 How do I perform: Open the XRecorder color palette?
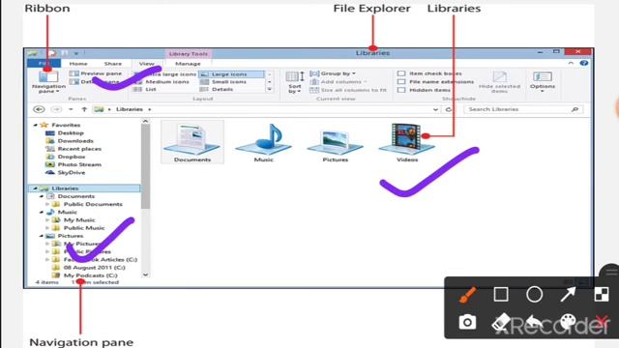point(568,322)
